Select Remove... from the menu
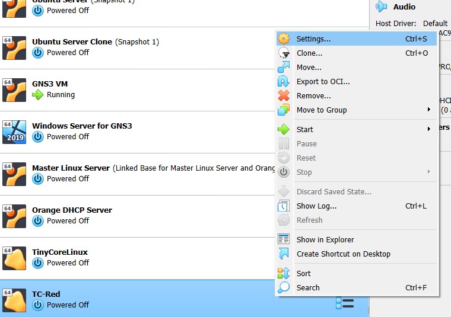 click(357, 96)
